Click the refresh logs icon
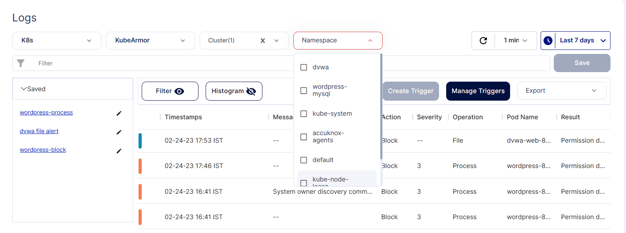 (483, 40)
